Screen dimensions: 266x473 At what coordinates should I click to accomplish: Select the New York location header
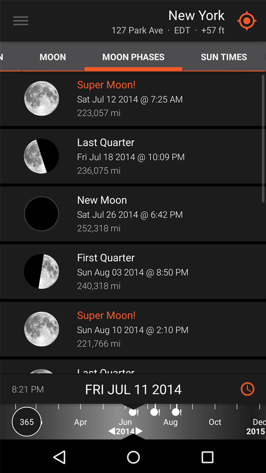[196, 16]
